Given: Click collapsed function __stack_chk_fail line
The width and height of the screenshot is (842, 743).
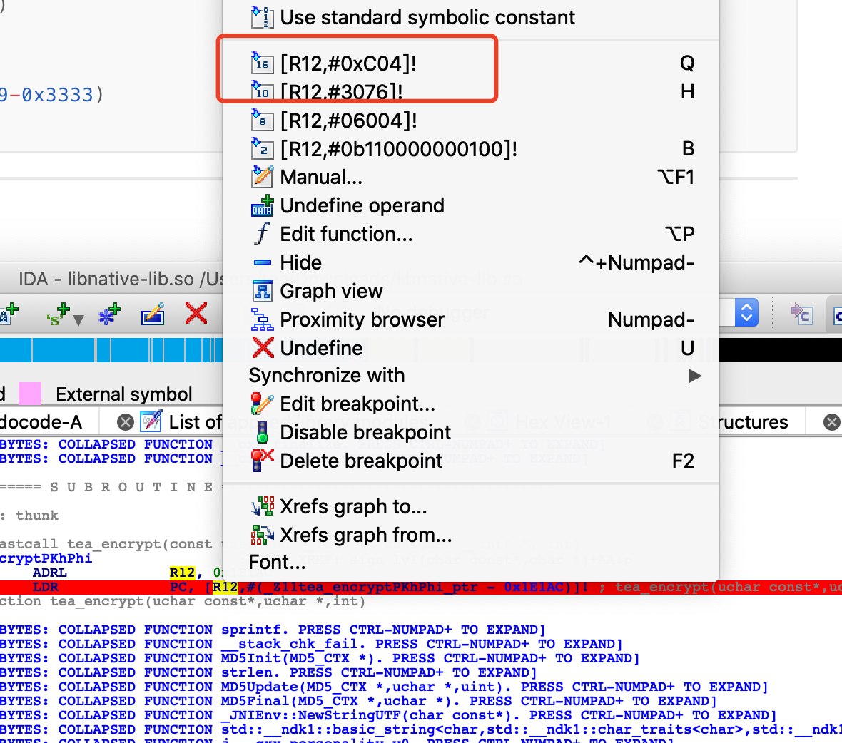Looking at the screenshot, I should pos(311,645).
